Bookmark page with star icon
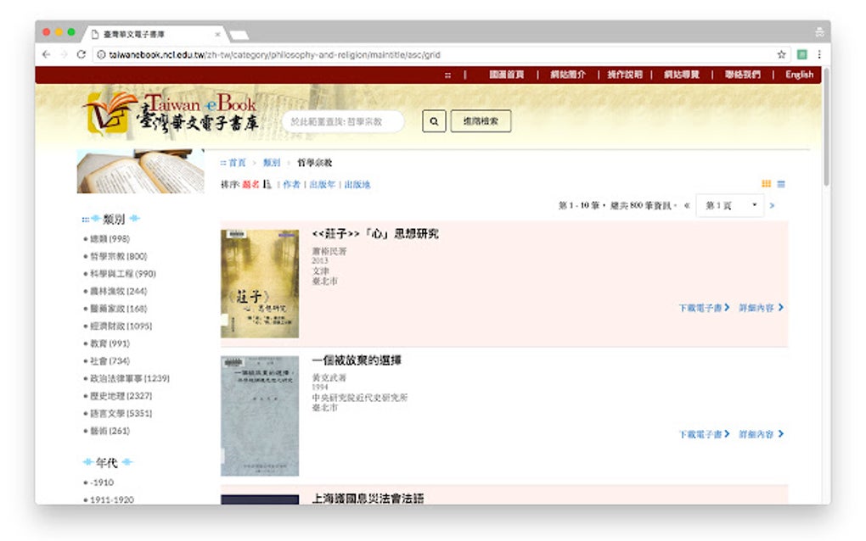Viewport: 866px width, 541px height. coord(781,54)
